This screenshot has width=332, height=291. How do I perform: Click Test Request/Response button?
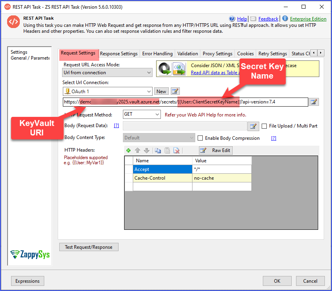click(x=89, y=247)
